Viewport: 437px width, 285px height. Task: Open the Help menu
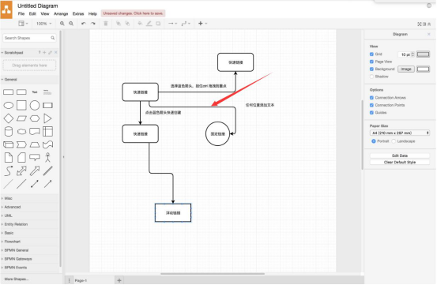[92, 13]
